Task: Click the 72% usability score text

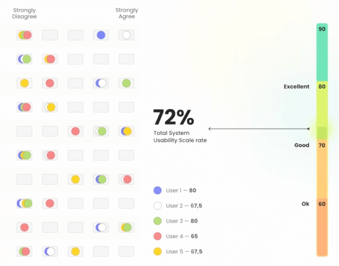Action: pyautogui.click(x=173, y=117)
